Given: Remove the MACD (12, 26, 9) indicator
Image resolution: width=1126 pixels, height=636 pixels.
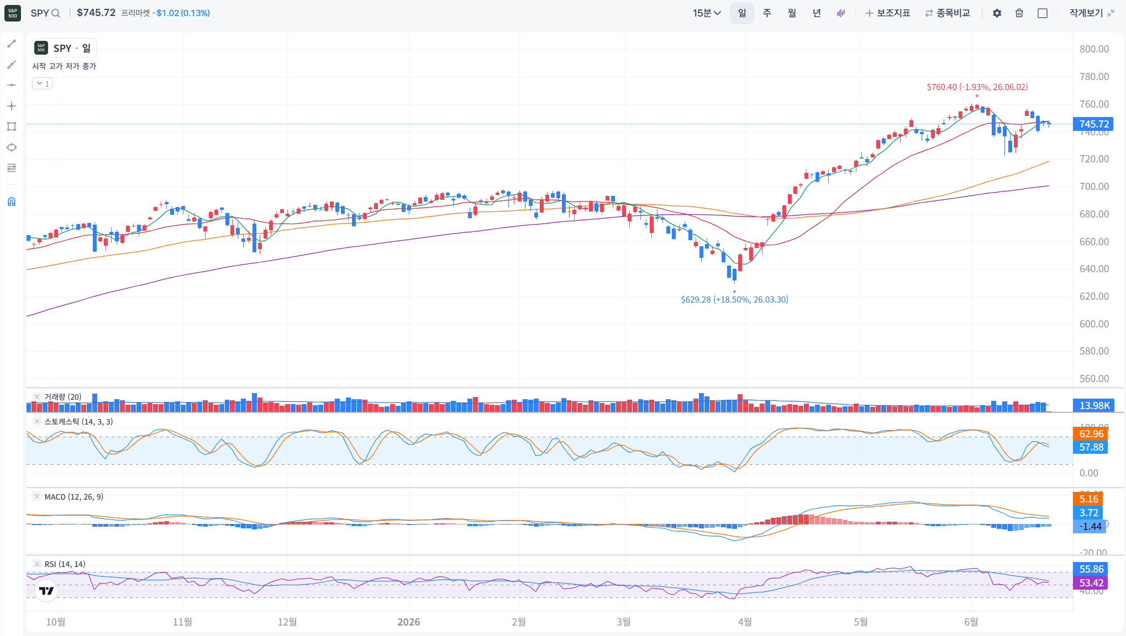Looking at the screenshot, I should (x=36, y=496).
